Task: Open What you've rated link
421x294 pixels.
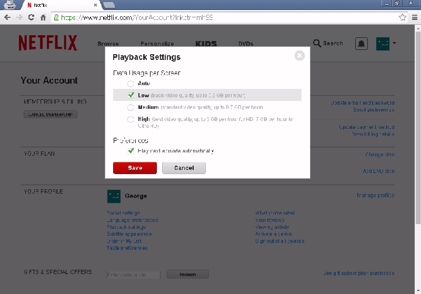Action: click(x=275, y=213)
